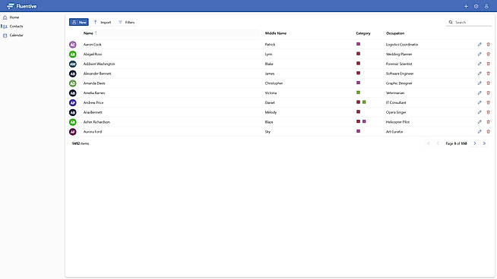Image resolution: width=497 pixels, height=279 pixels.
Task: Click the occupation Helicopter Pilot
Action: [397, 122]
